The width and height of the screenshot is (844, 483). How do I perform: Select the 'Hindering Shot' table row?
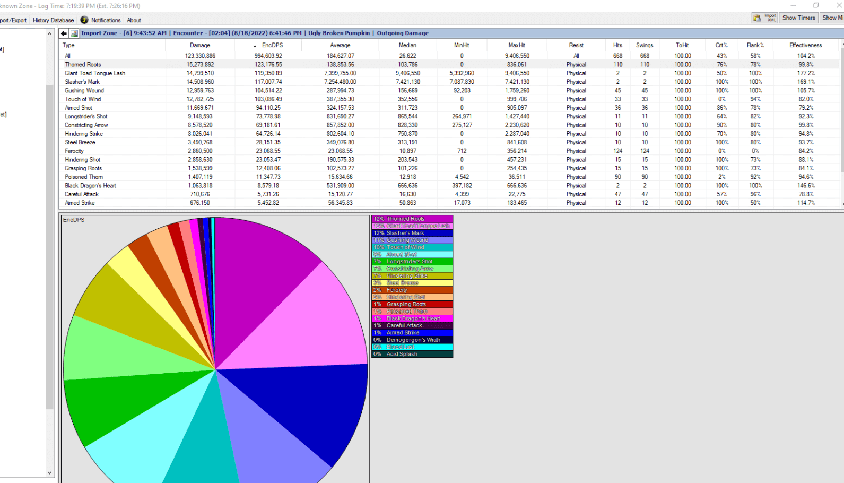pyautogui.click(x=450, y=160)
